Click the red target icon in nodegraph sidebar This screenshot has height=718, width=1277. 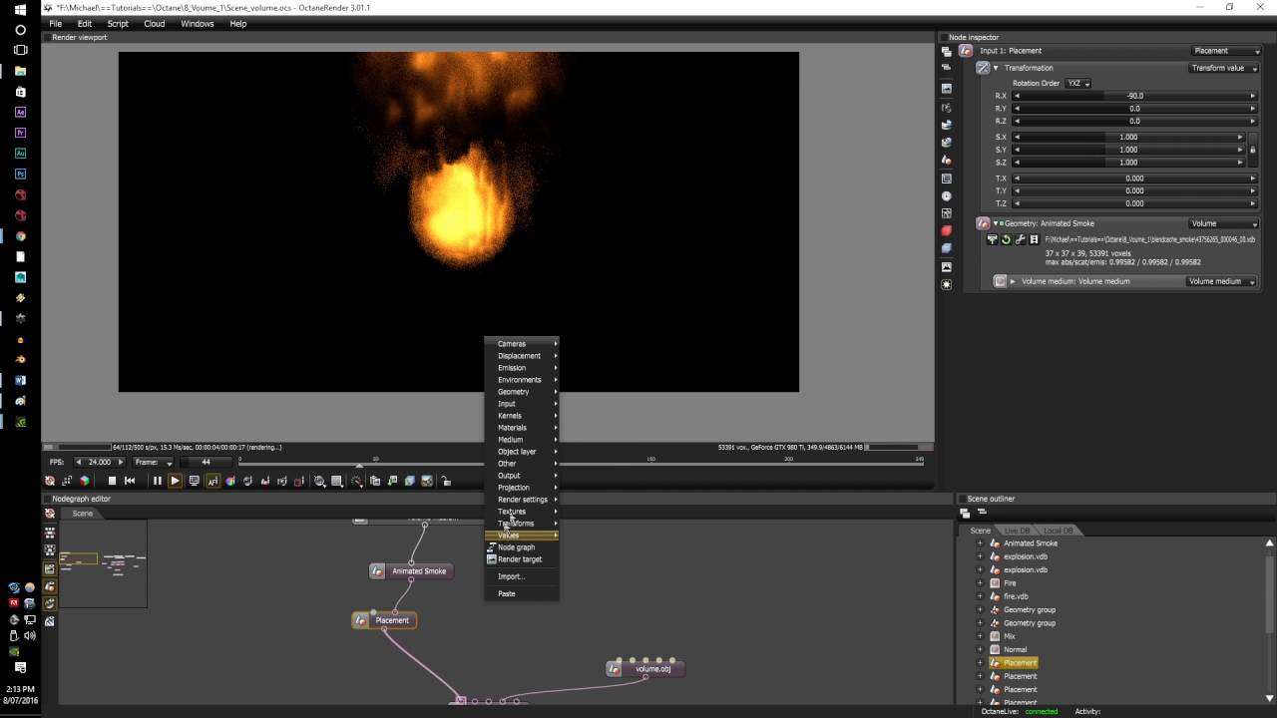(x=50, y=514)
